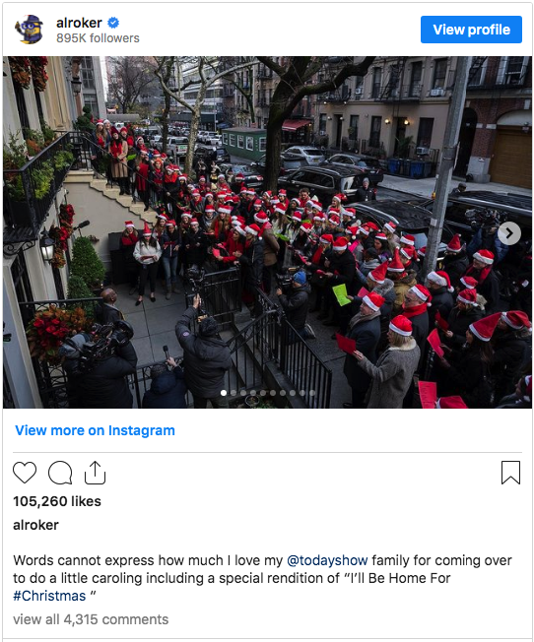Open the #Christmas hashtag link
534x642 pixels.
click(x=49, y=596)
